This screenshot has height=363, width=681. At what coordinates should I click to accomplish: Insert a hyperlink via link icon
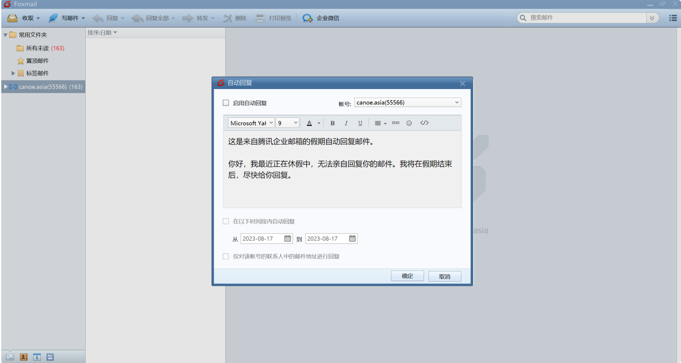pyautogui.click(x=396, y=123)
